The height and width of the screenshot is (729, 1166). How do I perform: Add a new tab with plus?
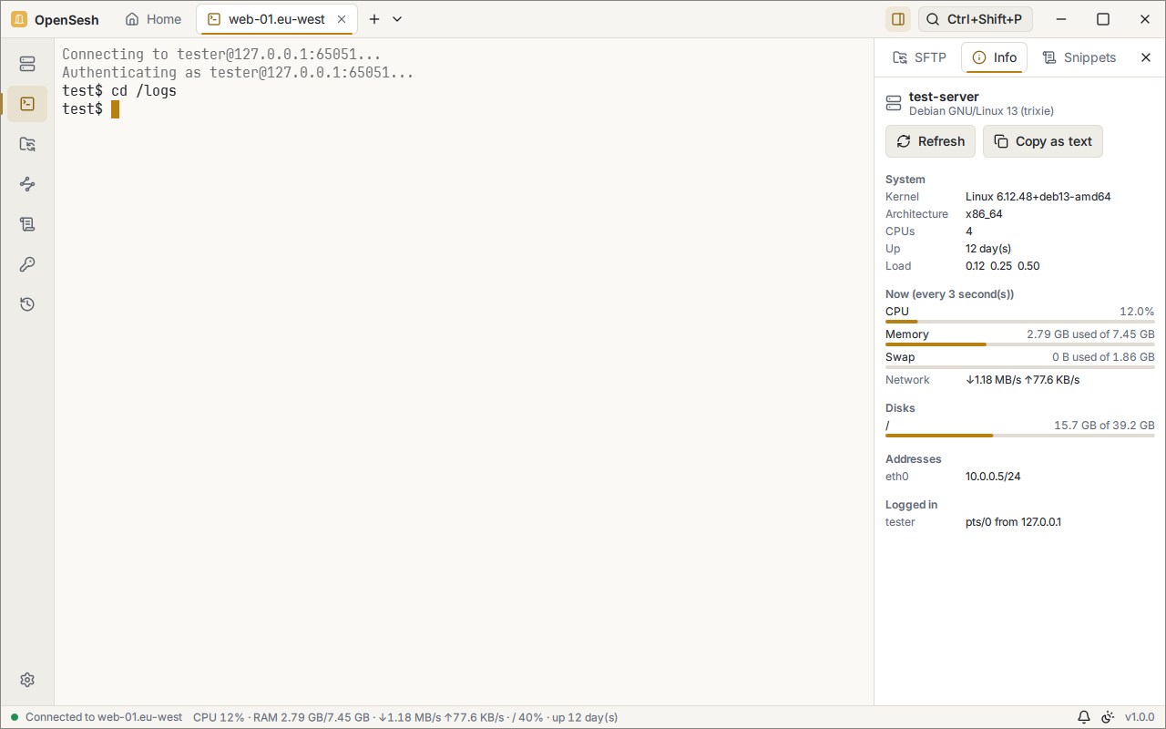click(374, 19)
